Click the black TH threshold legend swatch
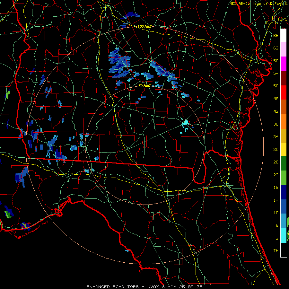 coord(284,250)
